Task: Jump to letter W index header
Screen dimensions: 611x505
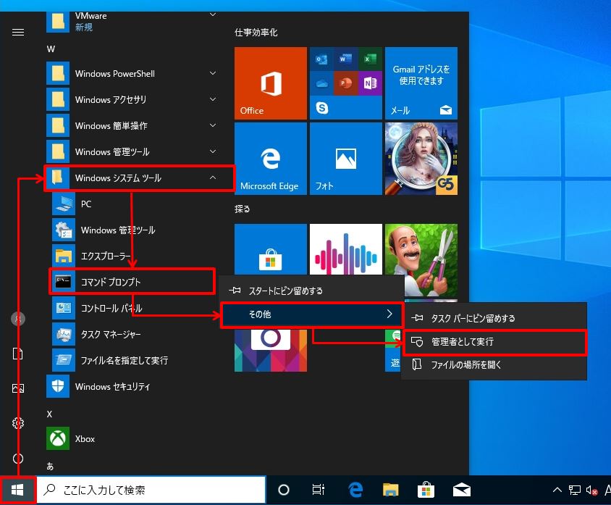Action: [x=51, y=49]
